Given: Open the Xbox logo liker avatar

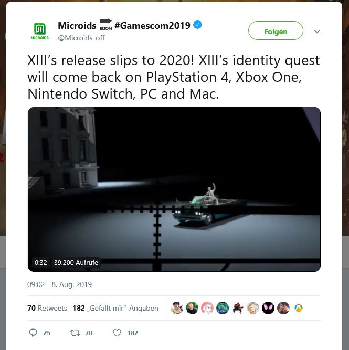Looking at the screenshot, I should point(299,308).
